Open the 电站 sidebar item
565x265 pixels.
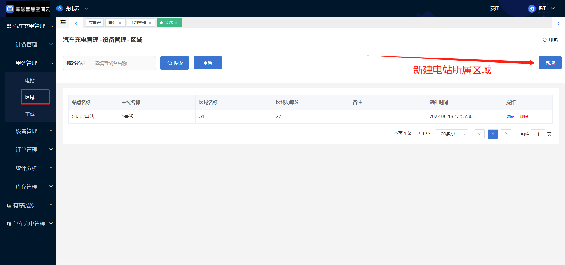pos(30,80)
